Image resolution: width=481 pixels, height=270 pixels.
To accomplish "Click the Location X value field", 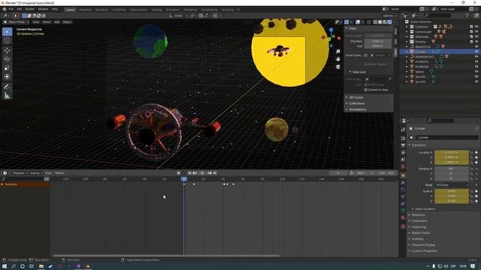I will tap(452, 152).
